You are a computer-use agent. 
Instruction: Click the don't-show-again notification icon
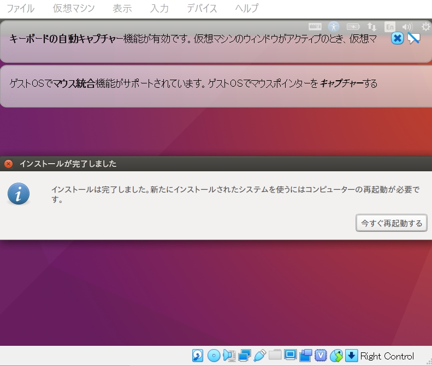tap(413, 39)
